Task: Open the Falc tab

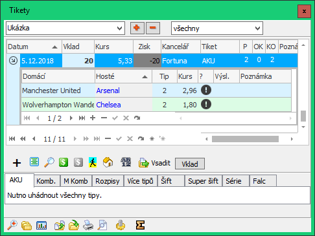Action: (263, 181)
